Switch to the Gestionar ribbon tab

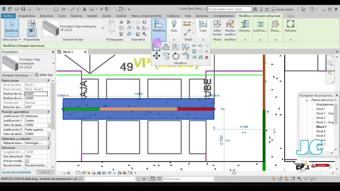(x=202, y=16)
